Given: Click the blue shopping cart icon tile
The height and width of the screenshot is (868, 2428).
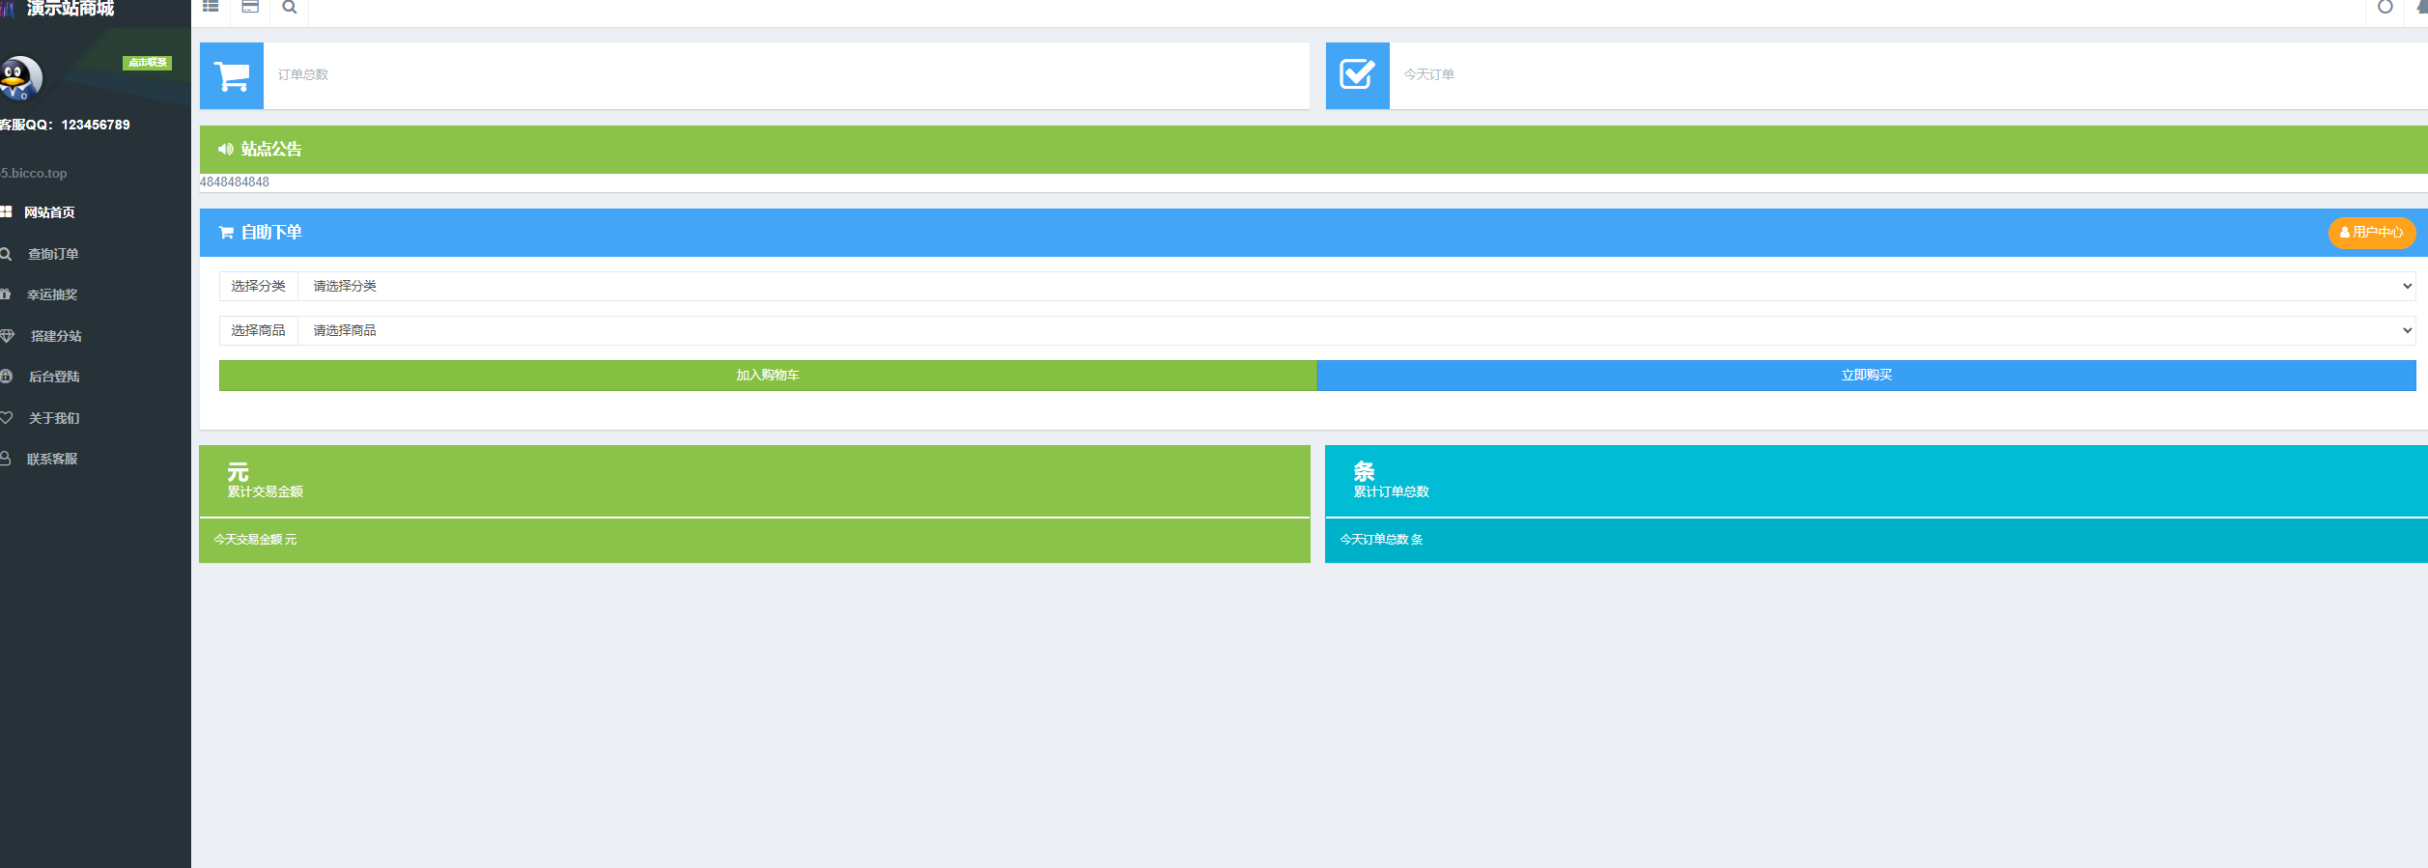Looking at the screenshot, I should pyautogui.click(x=232, y=75).
